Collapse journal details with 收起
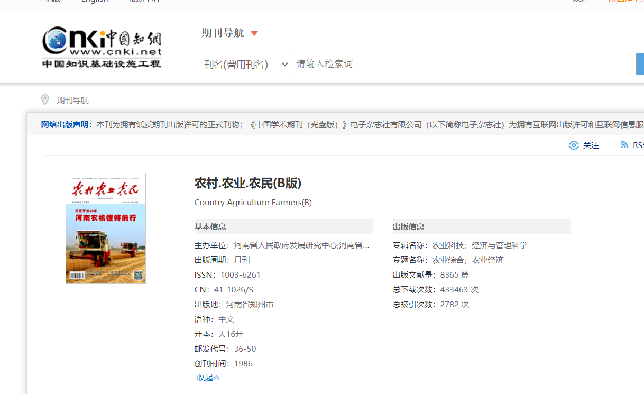 [208, 377]
